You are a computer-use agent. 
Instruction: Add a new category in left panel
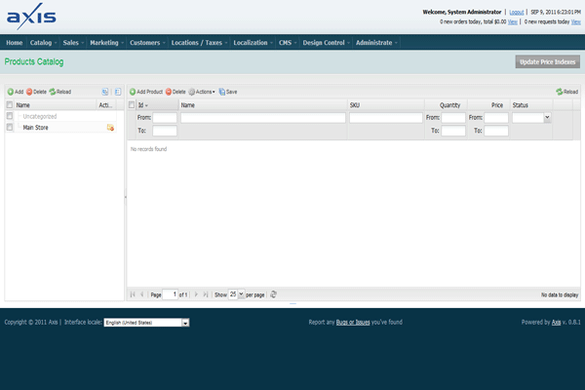click(15, 92)
